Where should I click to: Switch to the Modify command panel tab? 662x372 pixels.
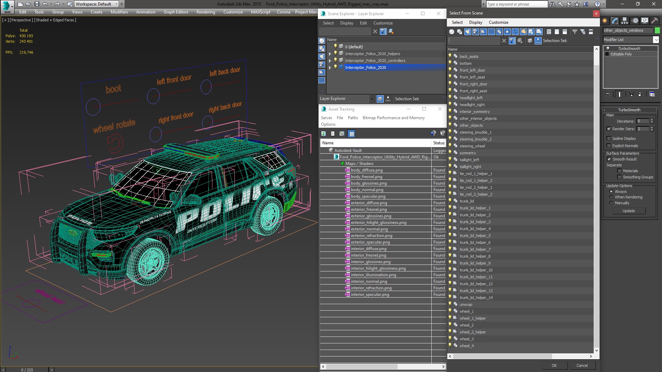pyautogui.click(x=615, y=21)
